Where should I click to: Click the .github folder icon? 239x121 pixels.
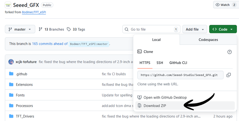pos(11,74)
